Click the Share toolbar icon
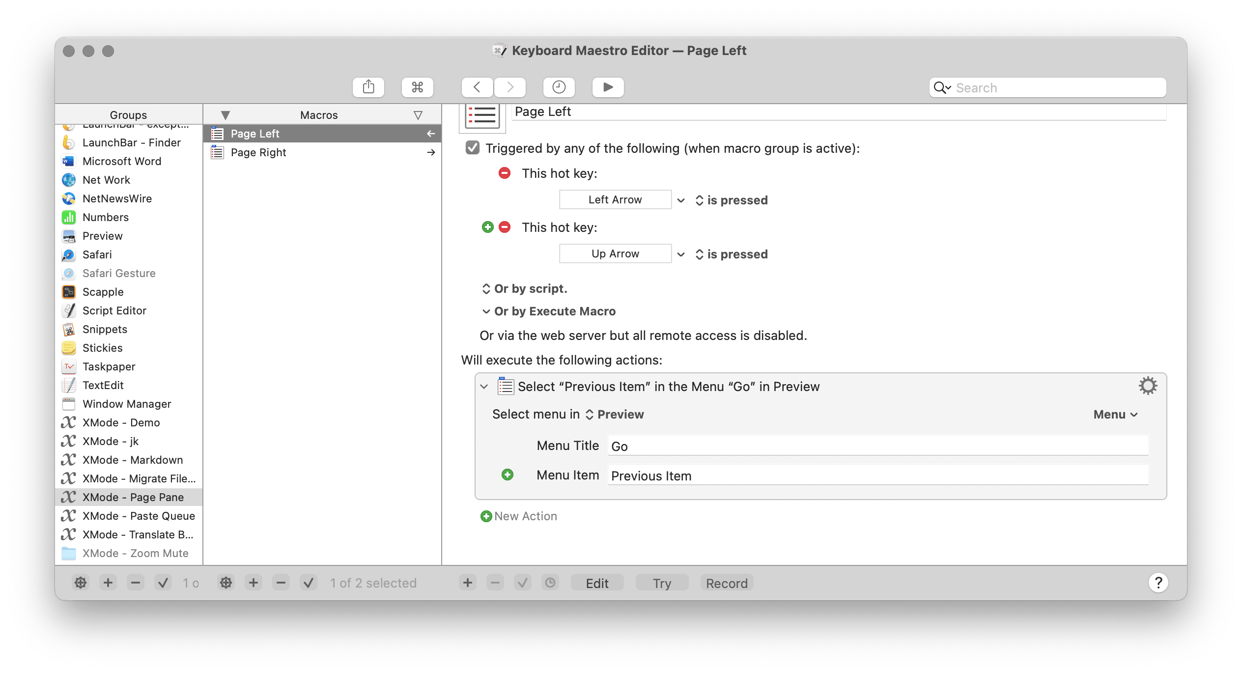The height and width of the screenshot is (673, 1242). point(368,87)
